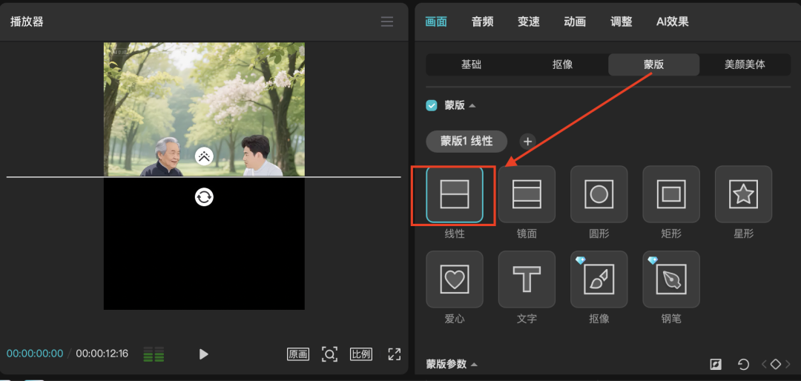801x381 pixels.
Task: Click the video preview image
Action: point(204,109)
